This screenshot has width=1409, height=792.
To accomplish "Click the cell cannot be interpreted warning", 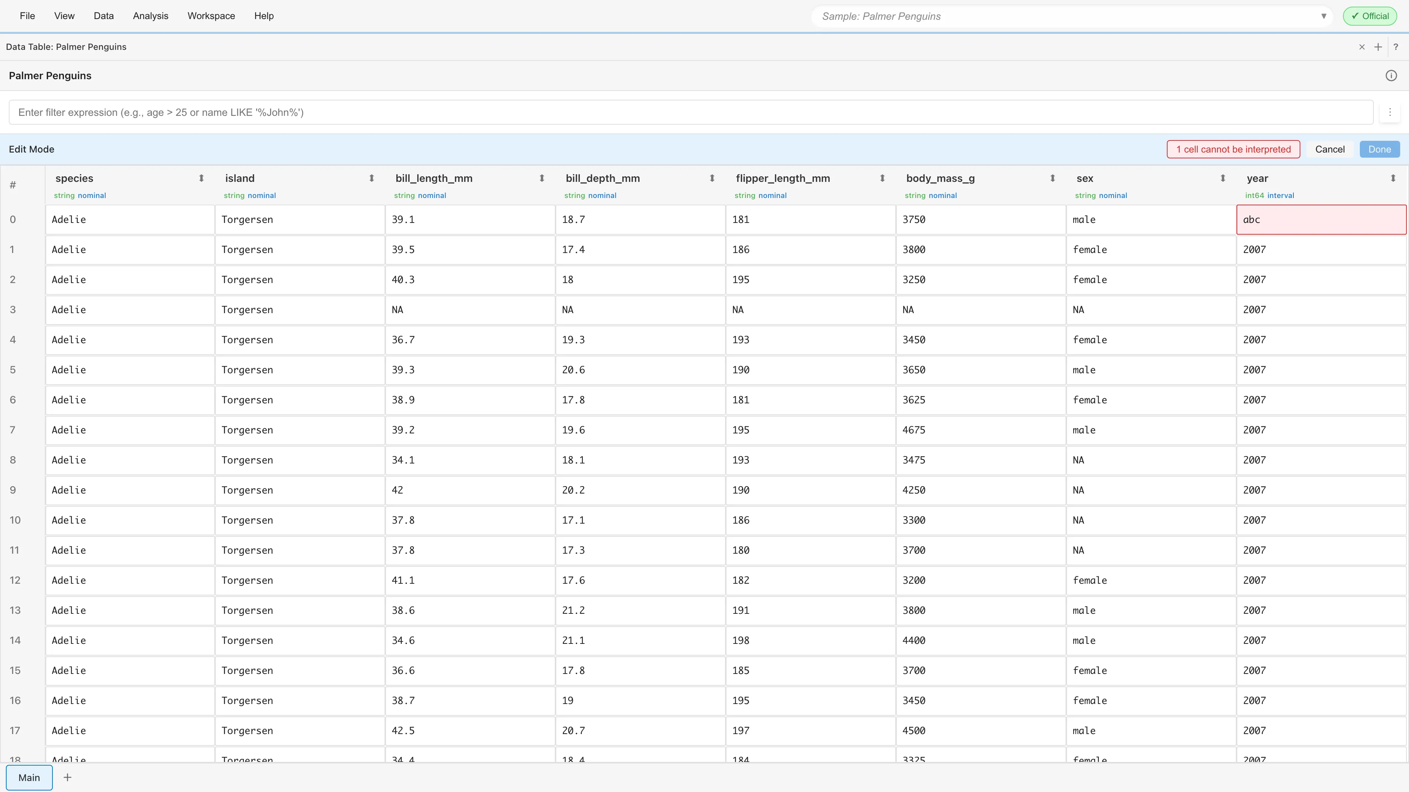I will (1233, 149).
